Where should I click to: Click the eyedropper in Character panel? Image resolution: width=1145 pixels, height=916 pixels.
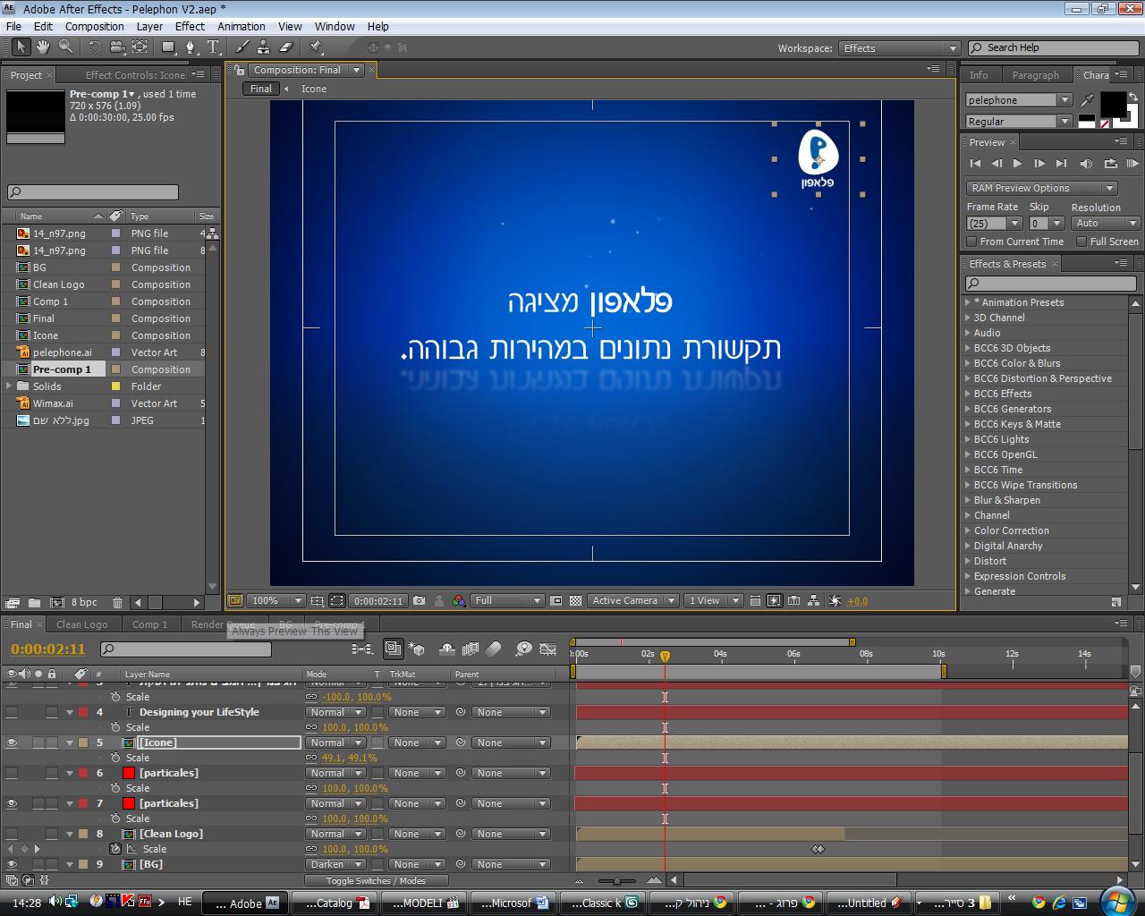1088,99
